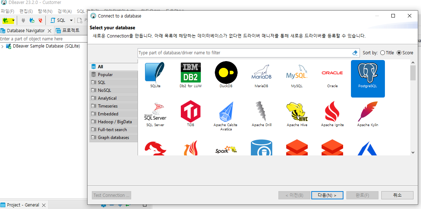Sort drivers by Title
Image resolution: width=421 pixels, height=209 pixels.
(x=387, y=53)
